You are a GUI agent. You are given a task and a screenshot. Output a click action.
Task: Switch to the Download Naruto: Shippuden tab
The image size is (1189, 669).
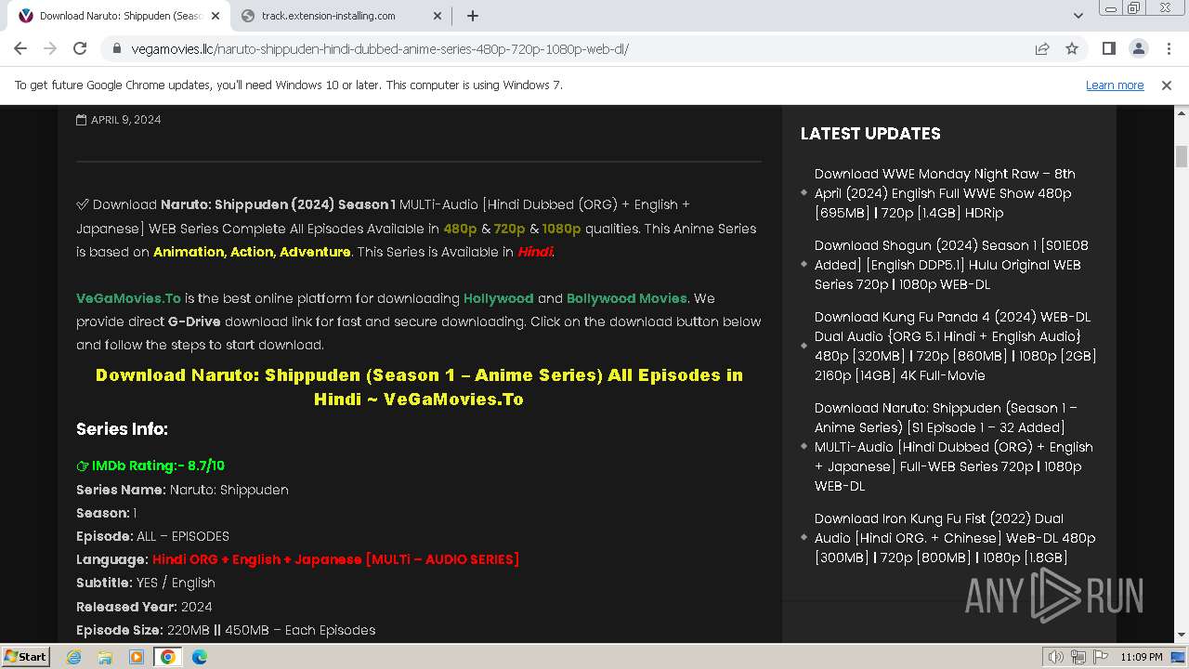(x=119, y=16)
